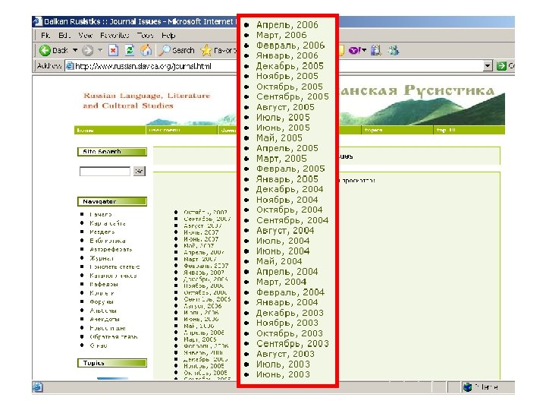The height and width of the screenshot is (410, 546).
Task: Click the Internet zone globe in the status bar
Action: [468, 387]
